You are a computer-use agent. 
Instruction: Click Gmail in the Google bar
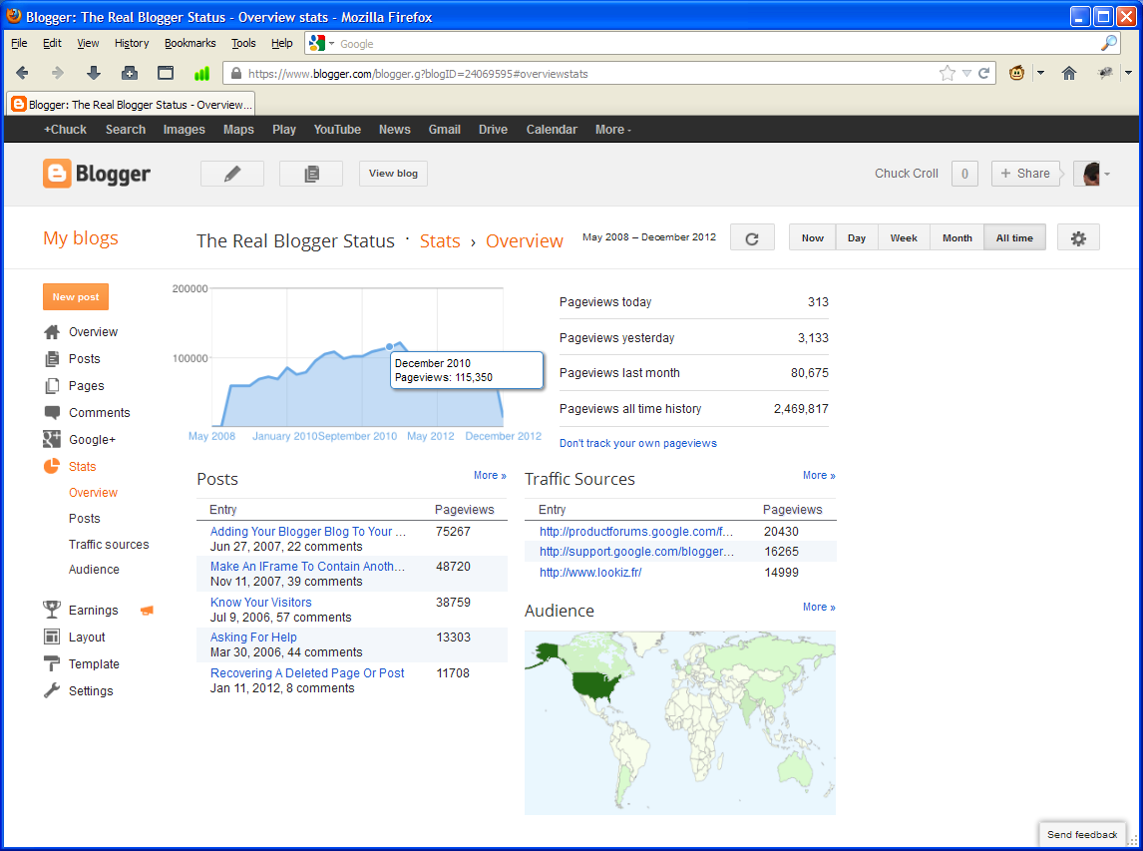(444, 129)
